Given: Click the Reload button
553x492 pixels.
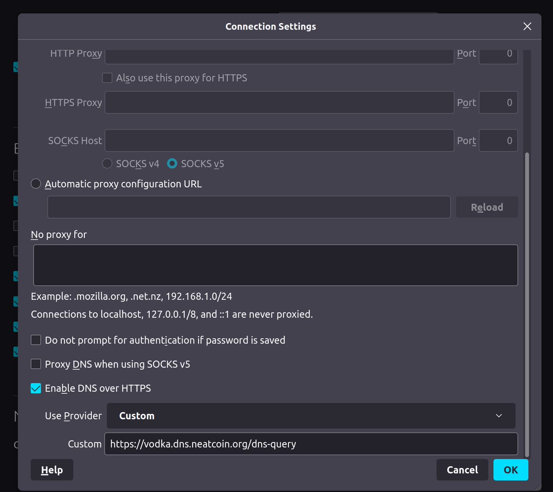Looking at the screenshot, I should tap(487, 207).
